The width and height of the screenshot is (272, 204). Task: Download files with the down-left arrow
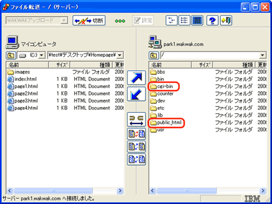137,94
